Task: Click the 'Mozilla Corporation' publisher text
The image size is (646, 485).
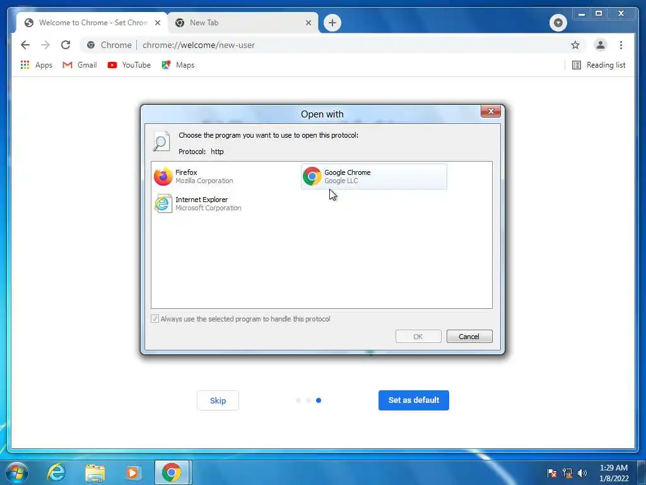Action: (x=204, y=181)
